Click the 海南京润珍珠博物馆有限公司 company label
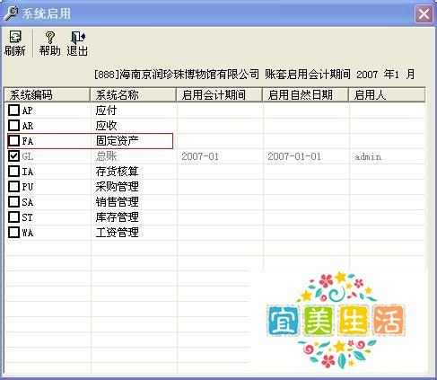The width and height of the screenshot is (437, 380). 189,75
